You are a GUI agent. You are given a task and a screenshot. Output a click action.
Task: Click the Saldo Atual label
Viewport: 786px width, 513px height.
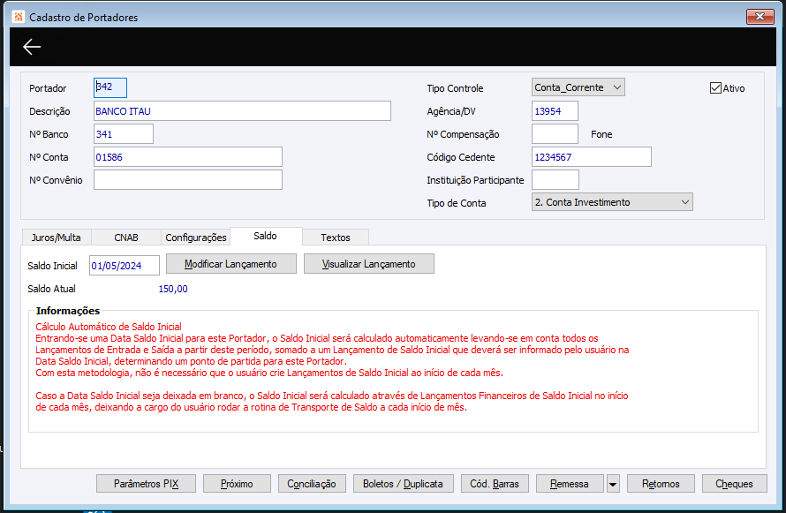pos(51,289)
